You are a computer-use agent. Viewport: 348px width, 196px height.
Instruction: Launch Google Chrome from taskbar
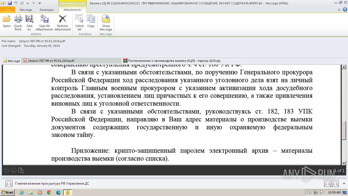coord(49,192)
